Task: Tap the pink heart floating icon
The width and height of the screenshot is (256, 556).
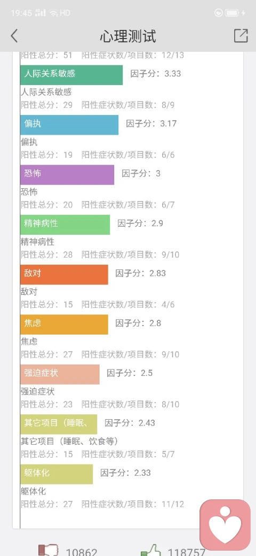Action: [225, 524]
